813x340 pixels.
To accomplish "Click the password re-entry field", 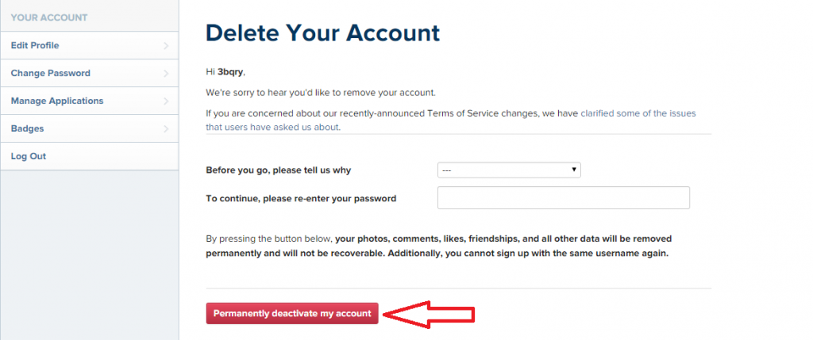I will [563, 198].
